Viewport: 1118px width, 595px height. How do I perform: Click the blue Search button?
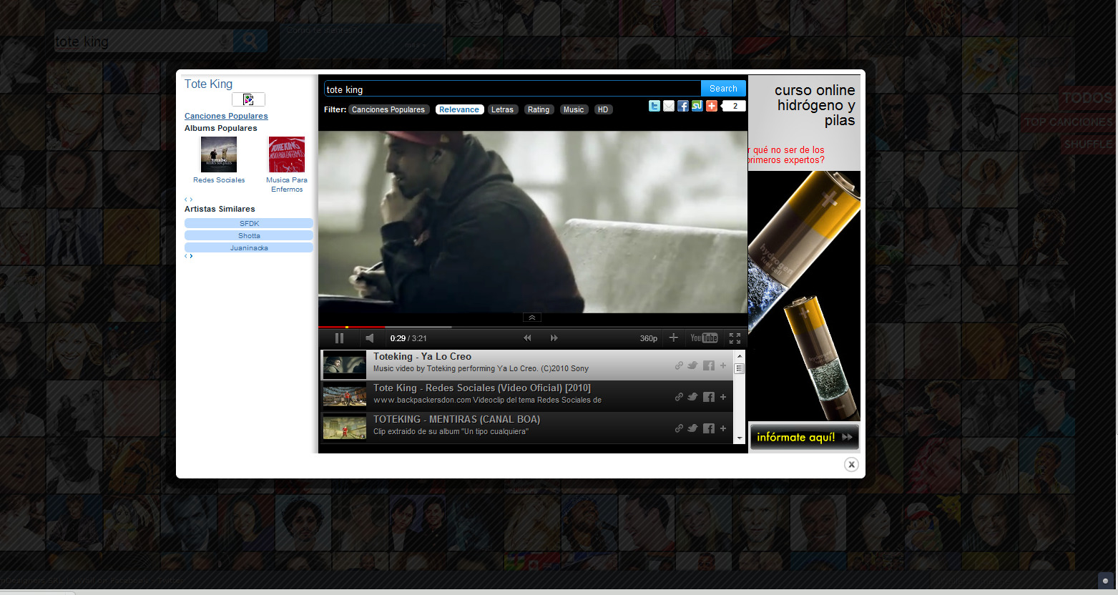point(723,89)
